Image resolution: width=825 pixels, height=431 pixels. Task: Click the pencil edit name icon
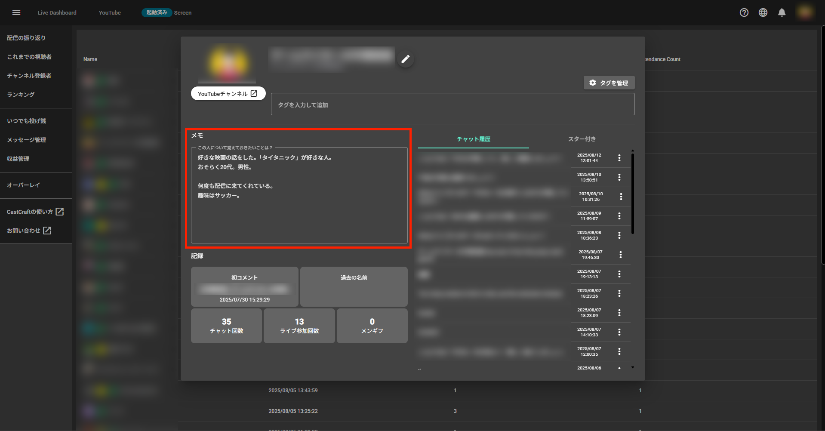pyautogui.click(x=406, y=59)
